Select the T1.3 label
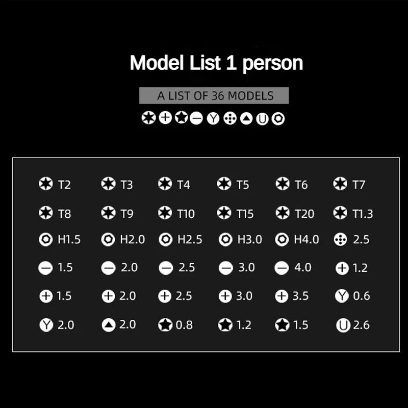Viewport: 408px width, 408px height. 363,214
